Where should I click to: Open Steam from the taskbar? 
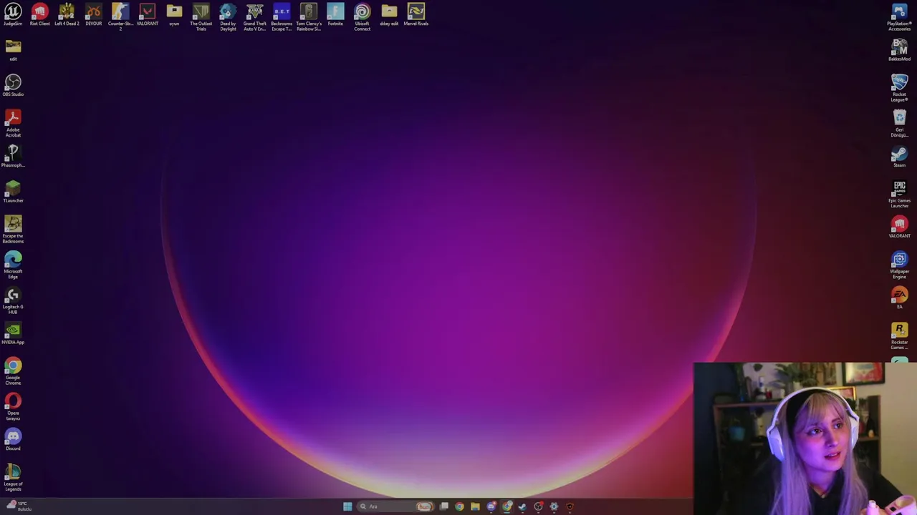coord(522,506)
